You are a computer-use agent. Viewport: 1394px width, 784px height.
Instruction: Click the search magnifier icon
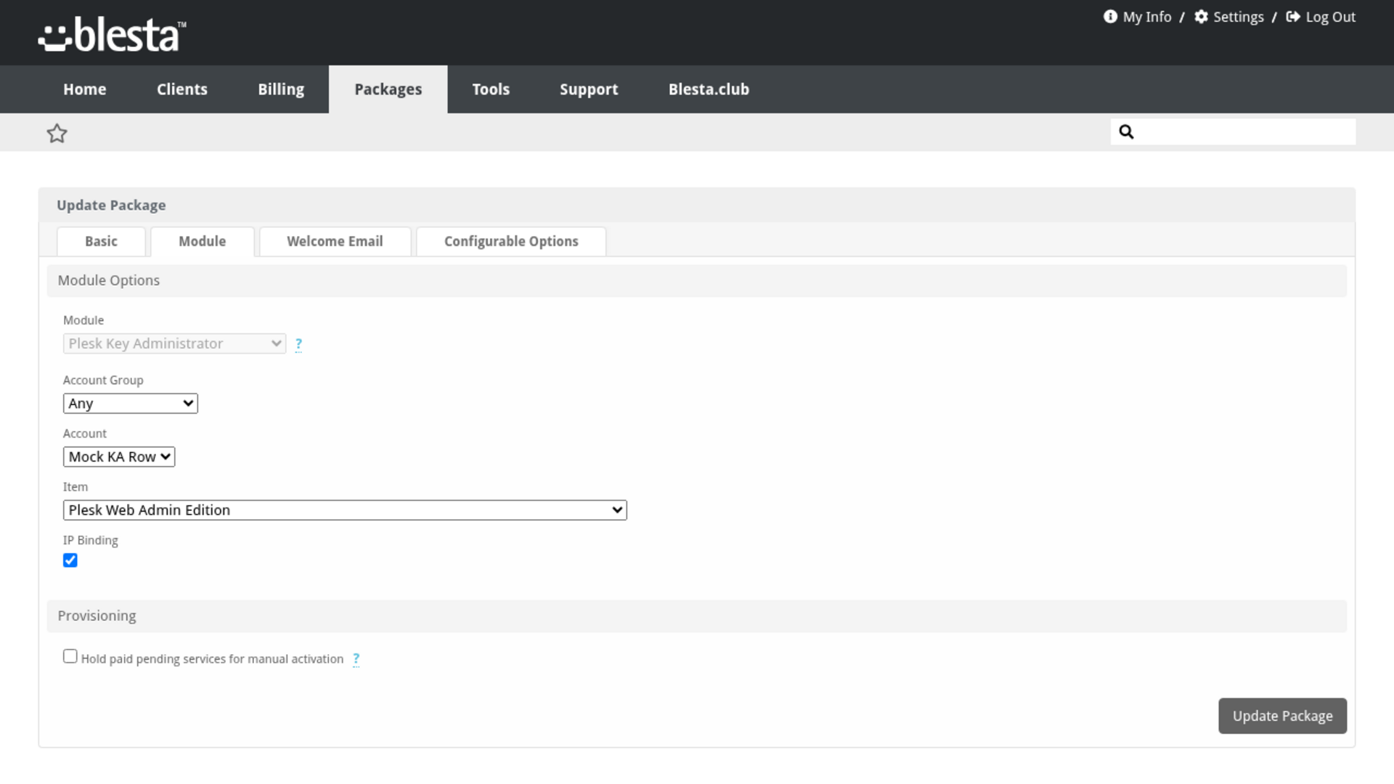pyautogui.click(x=1126, y=131)
